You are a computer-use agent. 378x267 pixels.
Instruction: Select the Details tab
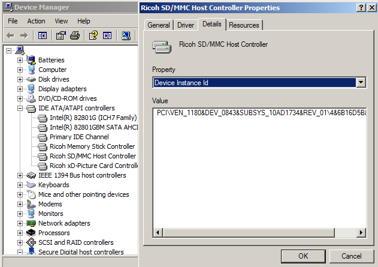click(212, 24)
